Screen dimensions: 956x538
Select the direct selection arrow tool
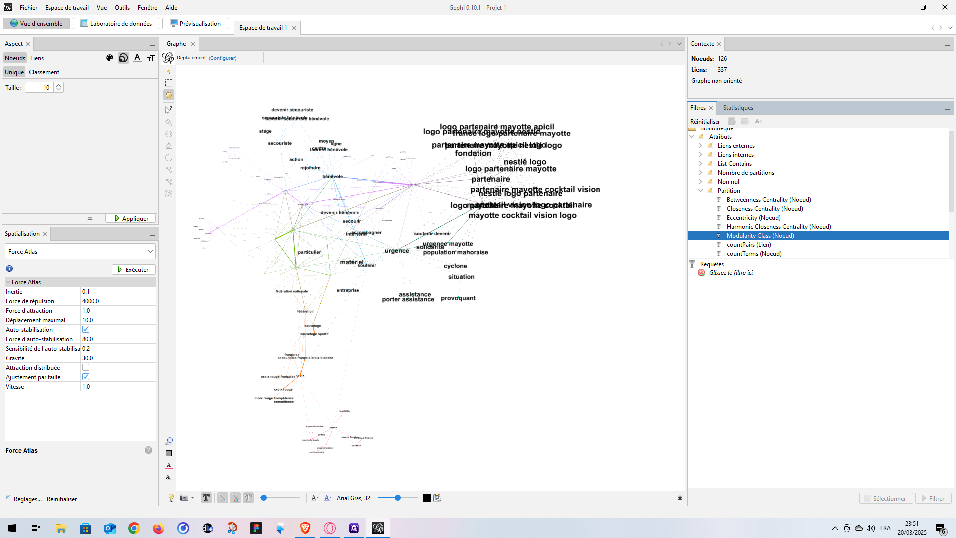tap(169, 71)
